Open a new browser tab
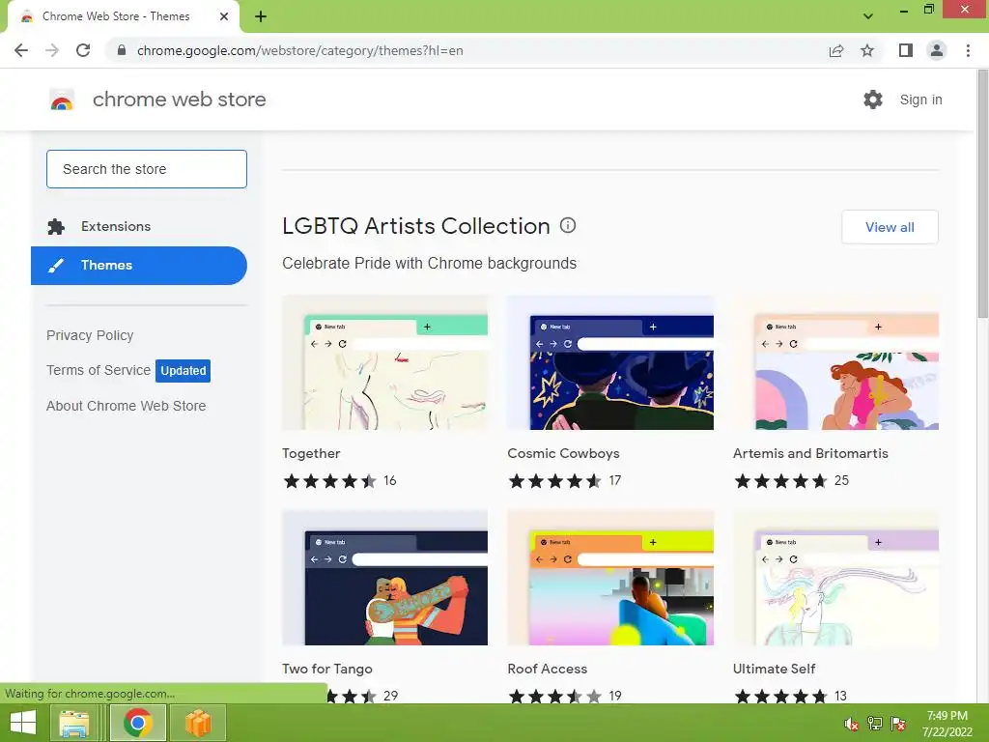989x742 pixels. [x=261, y=16]
